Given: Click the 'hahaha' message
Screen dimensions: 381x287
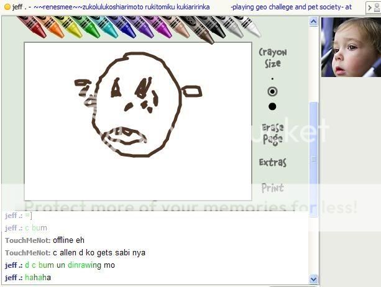Looking at the screenshot, I should click(x=38, y=277).
